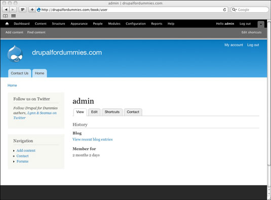Select the Home main menu tab
This screenshot has height=200, width=271.
coord(40,73)
